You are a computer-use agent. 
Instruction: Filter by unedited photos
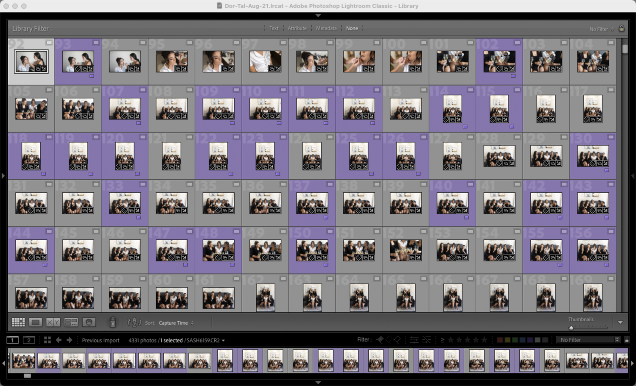click(x=427, y=340)
